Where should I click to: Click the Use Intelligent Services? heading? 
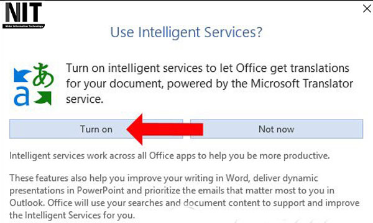(x=186, y=32)
